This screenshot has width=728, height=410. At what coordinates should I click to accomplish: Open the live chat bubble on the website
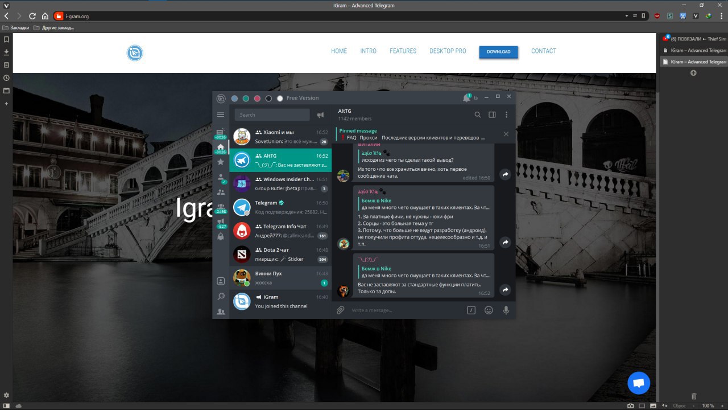pos(639,383)
